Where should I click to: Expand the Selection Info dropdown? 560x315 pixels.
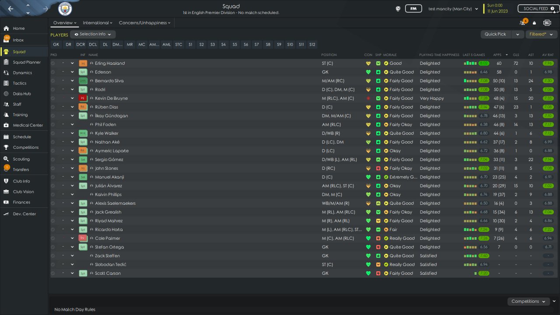coord(92,34)
